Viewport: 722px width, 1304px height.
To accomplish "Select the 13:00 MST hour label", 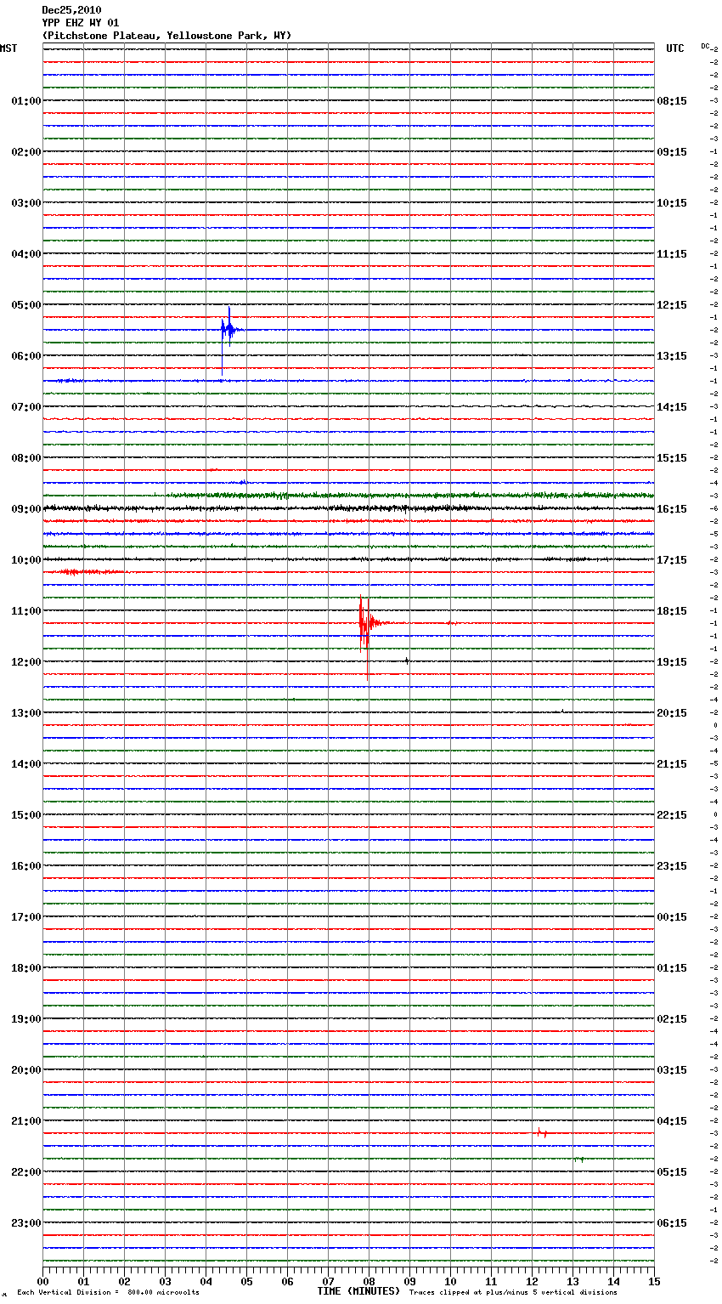I will tap(26, 713).
